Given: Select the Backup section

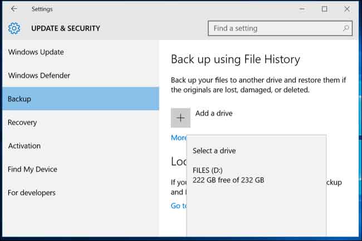Looking at the screenshot, I should coord(81,99).
